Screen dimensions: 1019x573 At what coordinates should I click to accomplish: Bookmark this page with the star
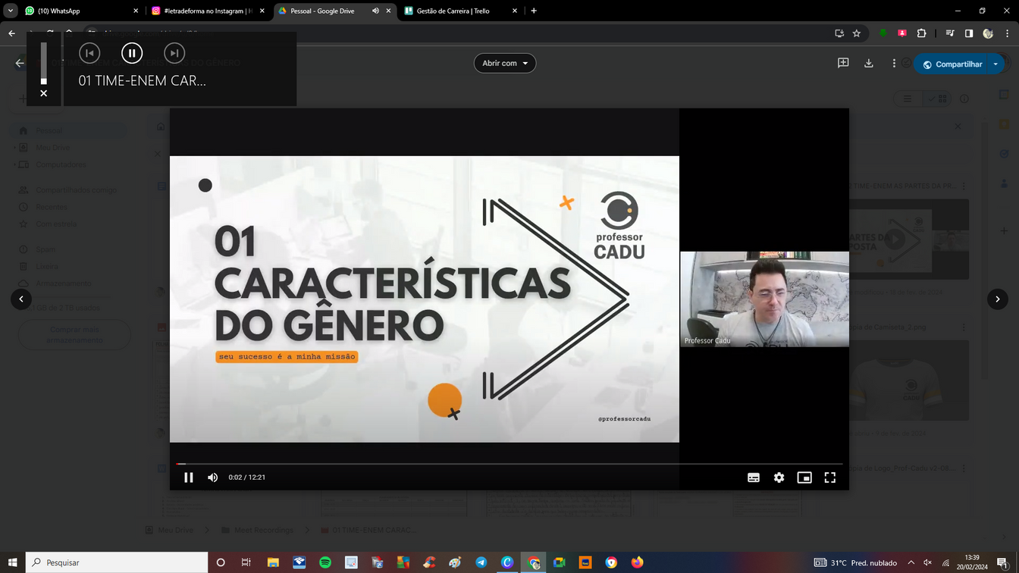pyautogui.click(x=857, y=33)
